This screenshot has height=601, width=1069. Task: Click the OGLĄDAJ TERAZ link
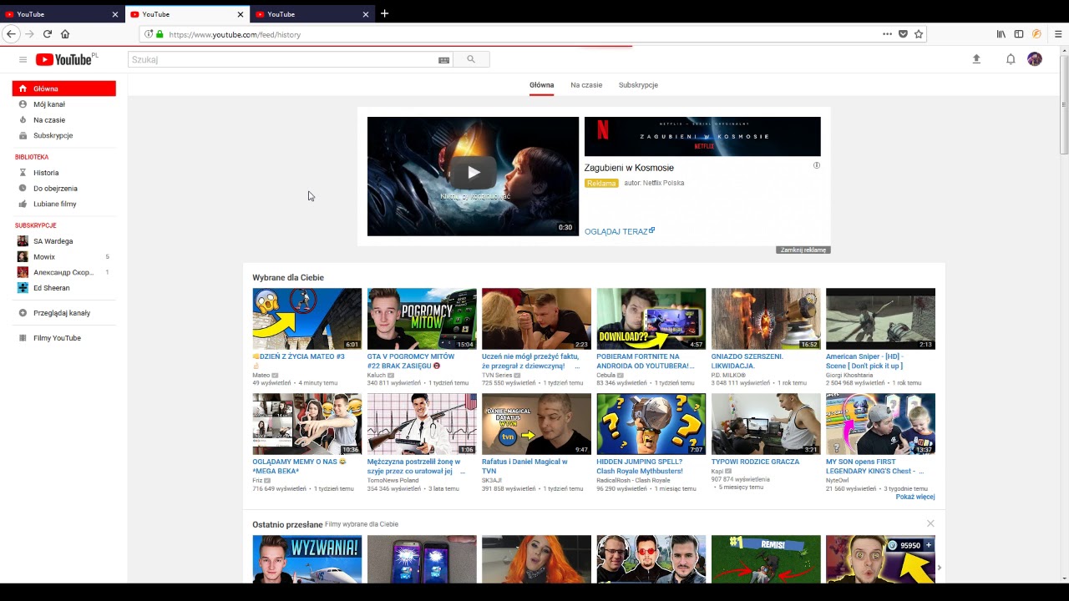[x=619, y=231]
